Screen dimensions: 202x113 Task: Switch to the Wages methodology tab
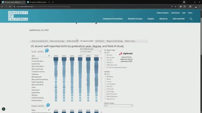click(115, 41)
